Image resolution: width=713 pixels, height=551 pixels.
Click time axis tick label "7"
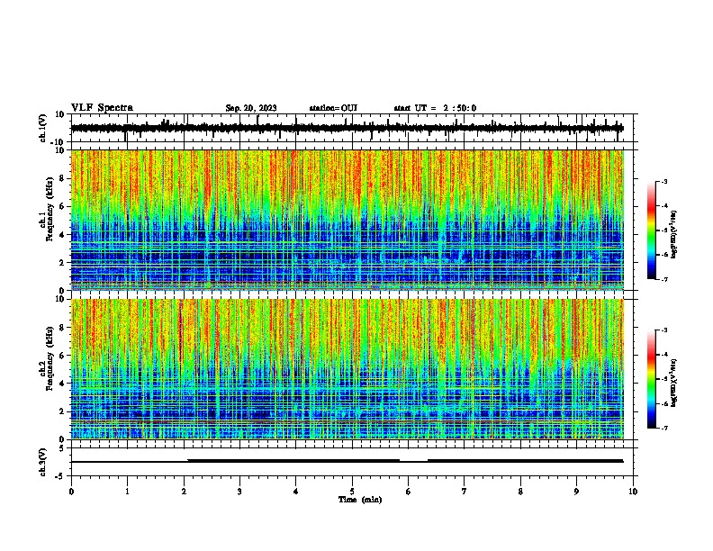click(465, 492)
